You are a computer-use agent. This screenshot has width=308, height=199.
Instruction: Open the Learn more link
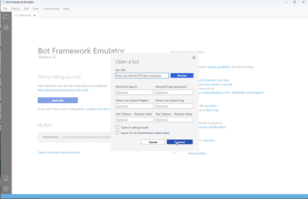click(x=162, y=133)
